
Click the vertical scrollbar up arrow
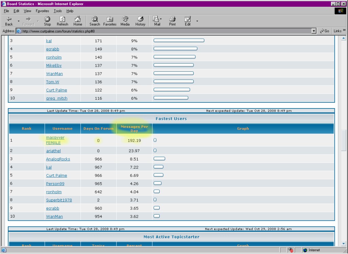click(x=344, y=38)
